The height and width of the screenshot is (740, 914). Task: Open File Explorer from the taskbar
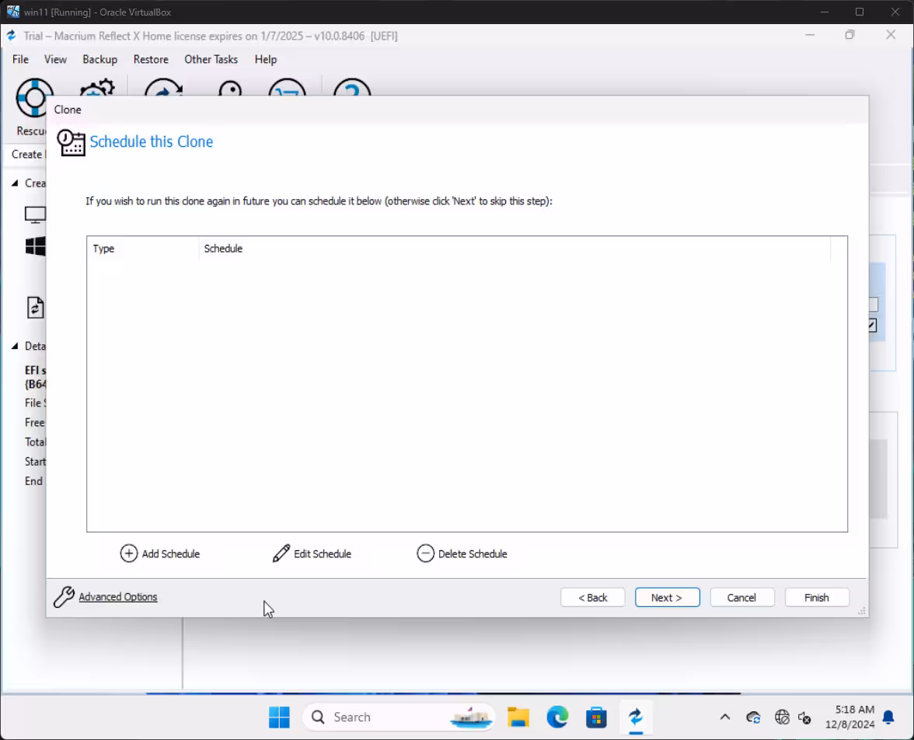518,717
